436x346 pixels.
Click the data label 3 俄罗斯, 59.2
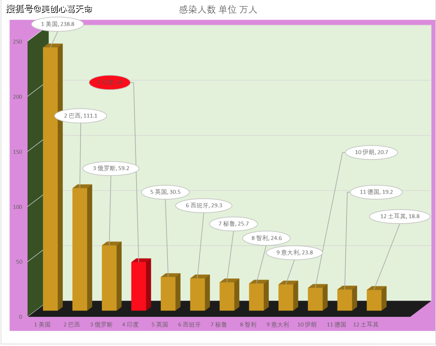[x=111, y=168]
